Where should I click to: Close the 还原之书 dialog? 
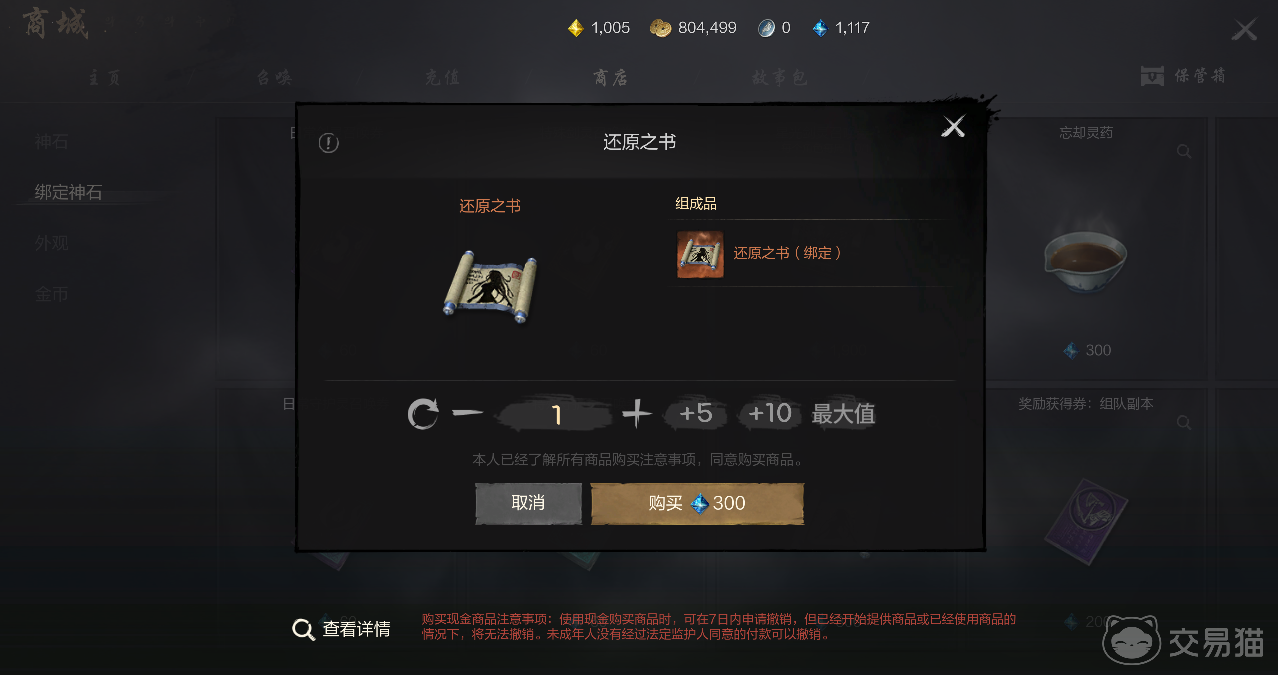click(954, 126)
